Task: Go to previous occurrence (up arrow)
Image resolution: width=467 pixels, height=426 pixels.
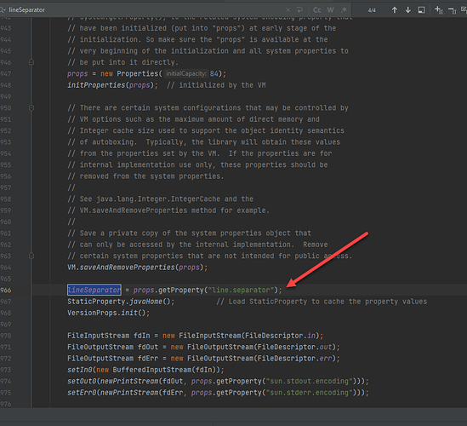Action: [x=395, y=10]
